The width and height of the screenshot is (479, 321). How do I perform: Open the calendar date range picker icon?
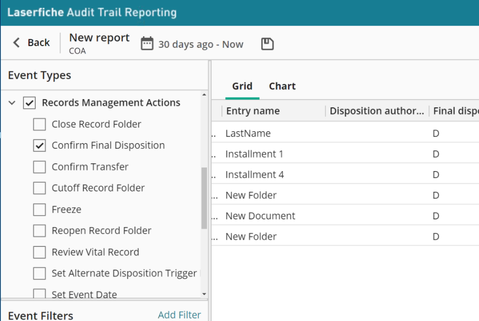click(147, 44)
